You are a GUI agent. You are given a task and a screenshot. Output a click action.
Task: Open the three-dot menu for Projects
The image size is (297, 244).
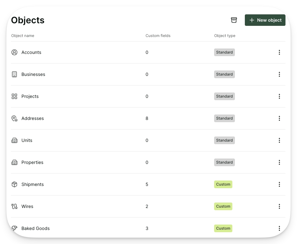[x=279, y=96]
